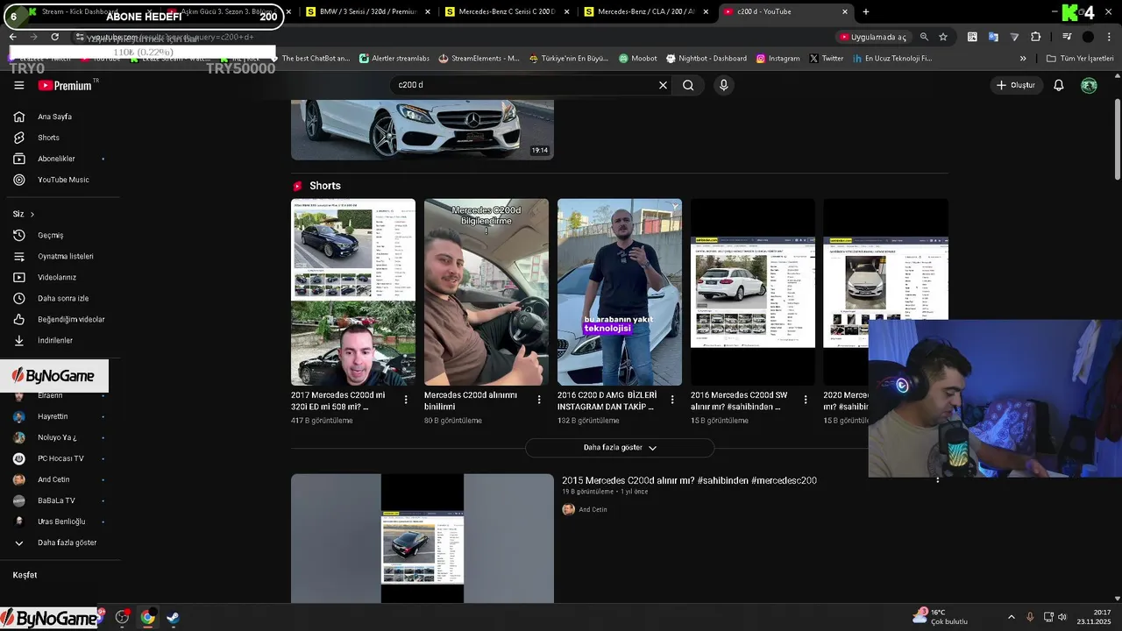Click the Videolarınız icon in the sidebar
Viewport: 1122px width, 631px height.
click(19, 277)
